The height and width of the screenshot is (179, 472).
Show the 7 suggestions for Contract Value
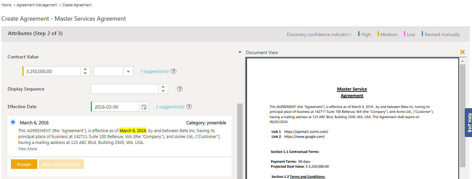pos(154,71)
